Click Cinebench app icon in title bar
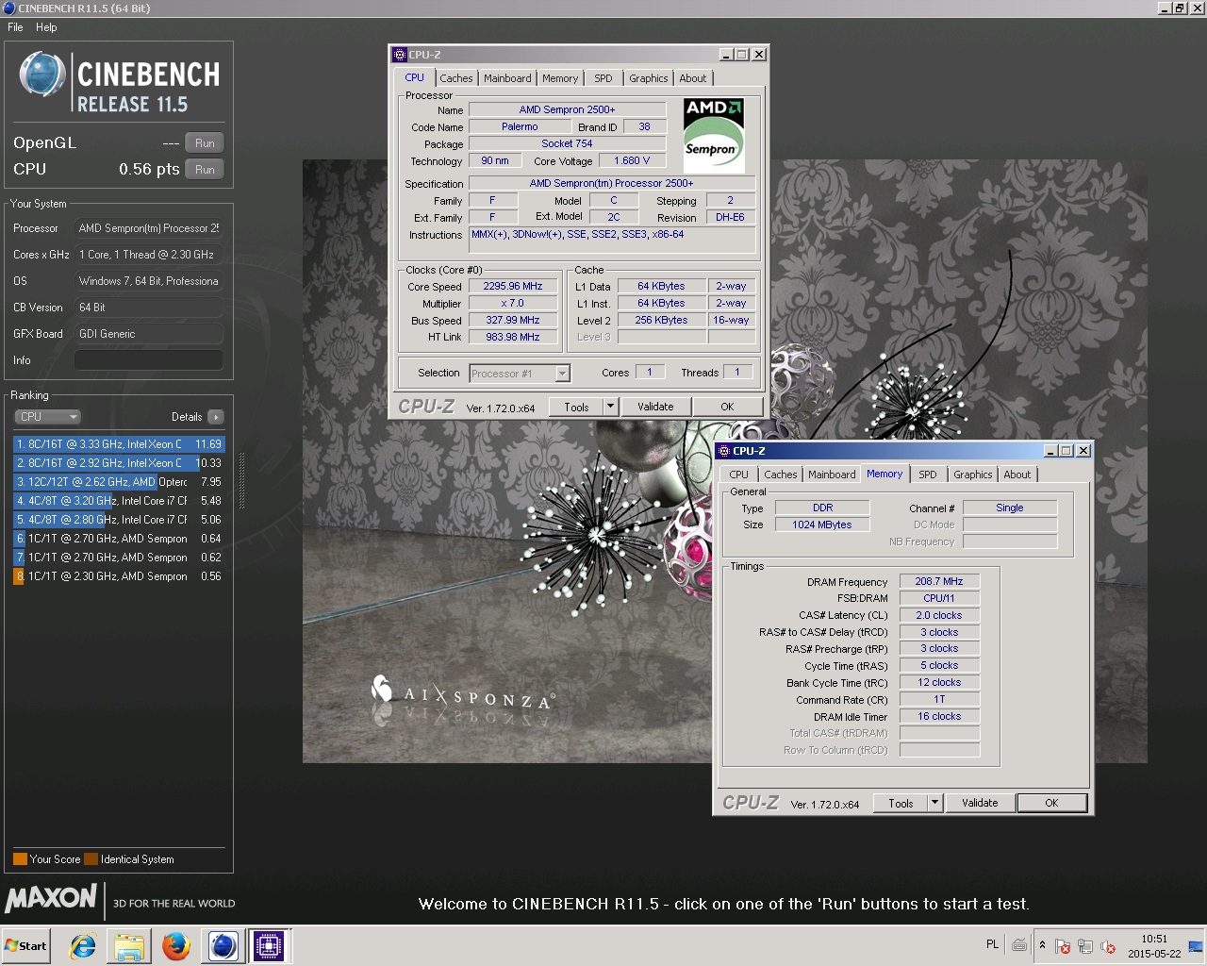1207x966 pixels. click(9, 8)
